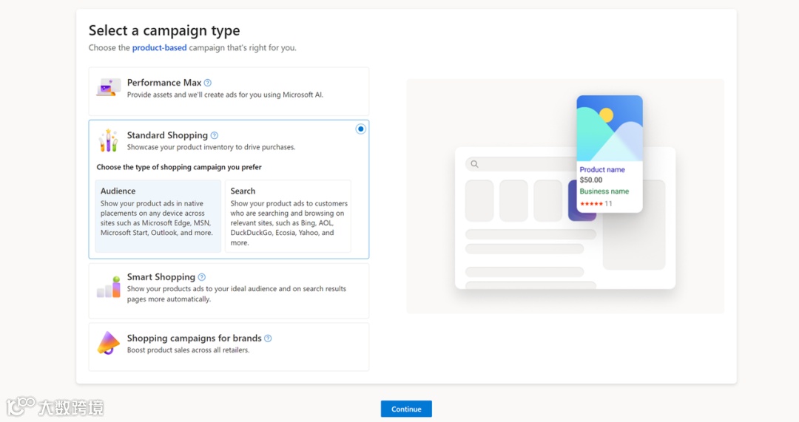Select the Standard Shopping radio button
799x422 pixels.
tap(361, 129)
